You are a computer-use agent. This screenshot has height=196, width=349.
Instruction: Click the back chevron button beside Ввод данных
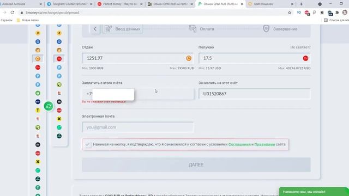point(95,29)
